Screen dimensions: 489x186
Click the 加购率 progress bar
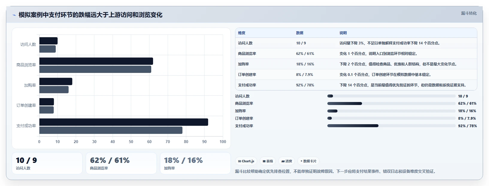(391, 111)
